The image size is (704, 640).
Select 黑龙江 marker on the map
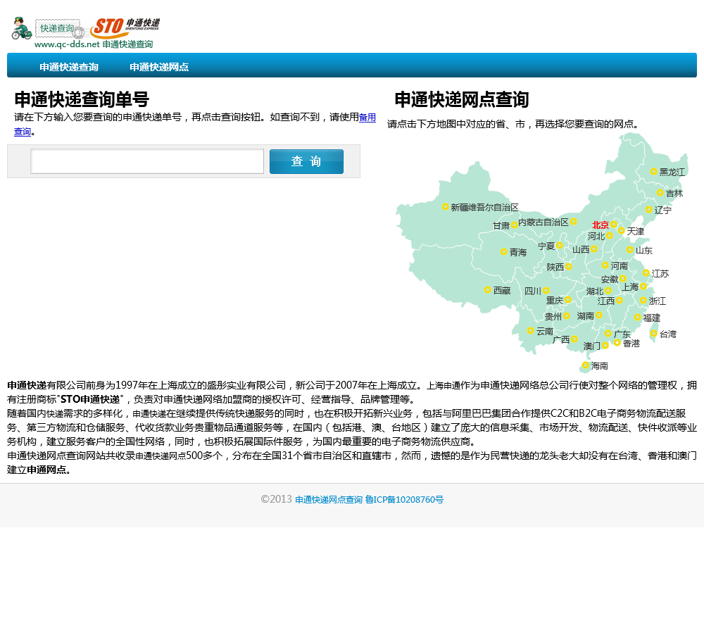(x=654, y=172)
